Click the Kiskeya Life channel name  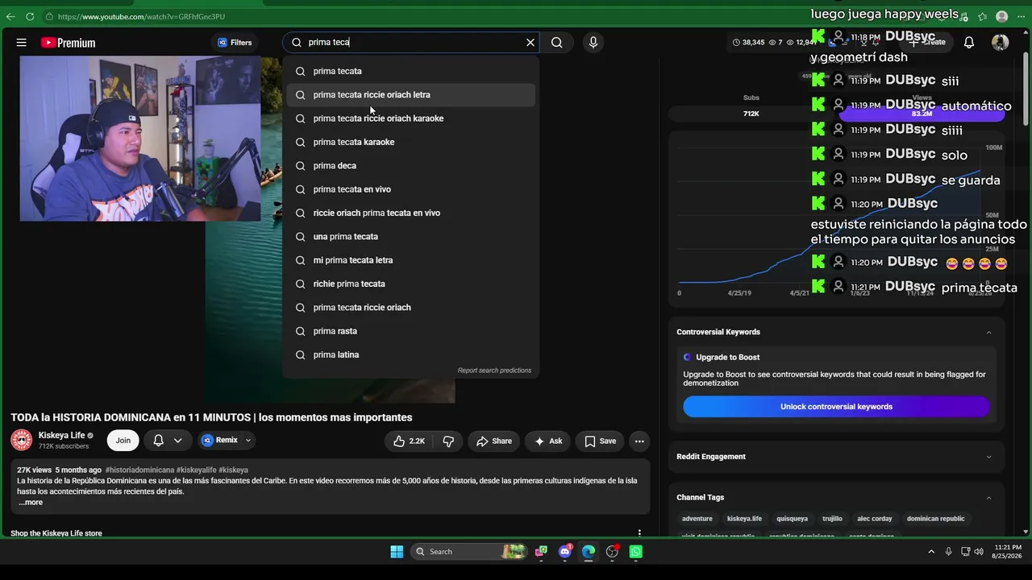[x=61, y=435]
